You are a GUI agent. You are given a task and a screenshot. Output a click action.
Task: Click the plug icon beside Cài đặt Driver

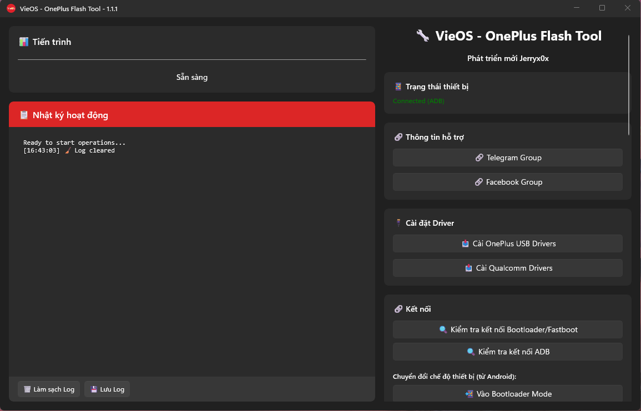pyautogui.click(x=398, y=222)
